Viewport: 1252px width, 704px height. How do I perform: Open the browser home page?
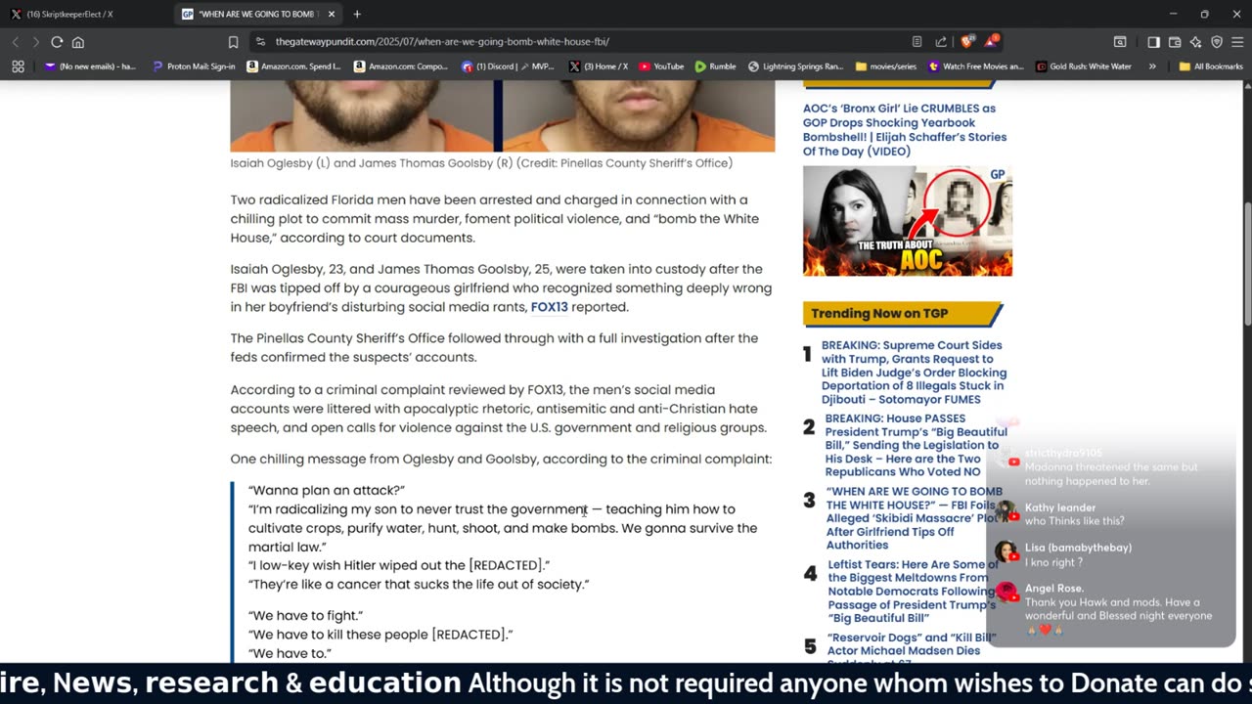tap(78, 42)
